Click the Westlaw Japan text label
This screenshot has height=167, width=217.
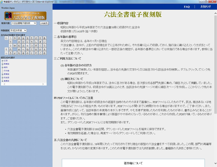point(8,8)
